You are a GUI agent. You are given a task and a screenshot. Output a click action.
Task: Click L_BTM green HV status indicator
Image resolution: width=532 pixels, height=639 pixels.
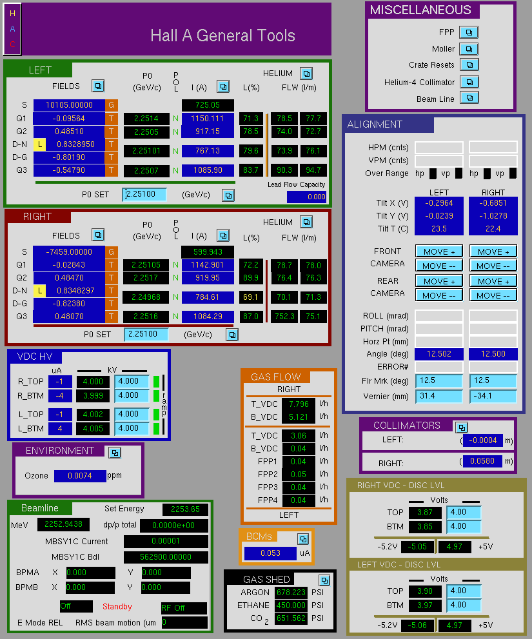click(156, 429)
